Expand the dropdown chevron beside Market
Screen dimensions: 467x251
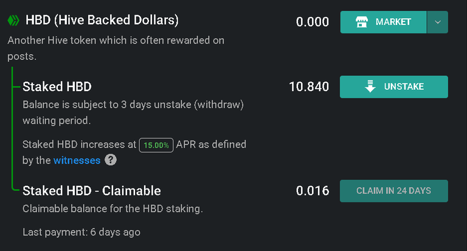click(x=438, y=22)
